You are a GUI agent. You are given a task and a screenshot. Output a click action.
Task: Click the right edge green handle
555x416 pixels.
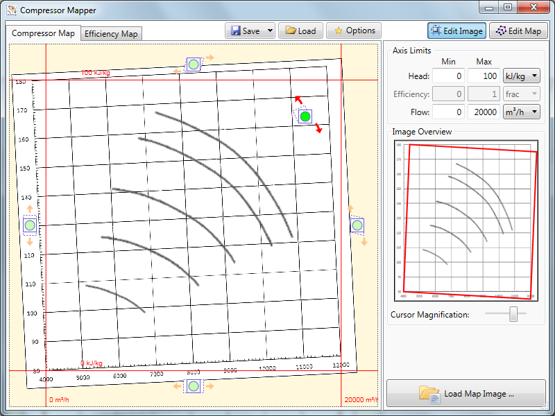point(357,225)
